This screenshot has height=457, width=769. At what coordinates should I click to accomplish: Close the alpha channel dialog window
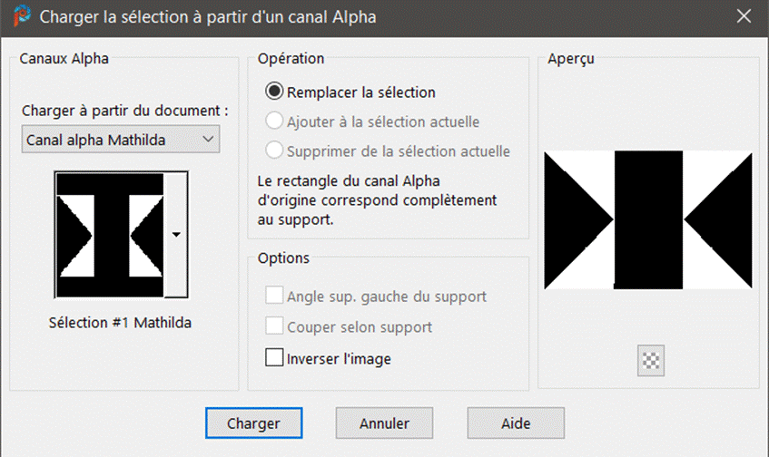pos(743,16)
